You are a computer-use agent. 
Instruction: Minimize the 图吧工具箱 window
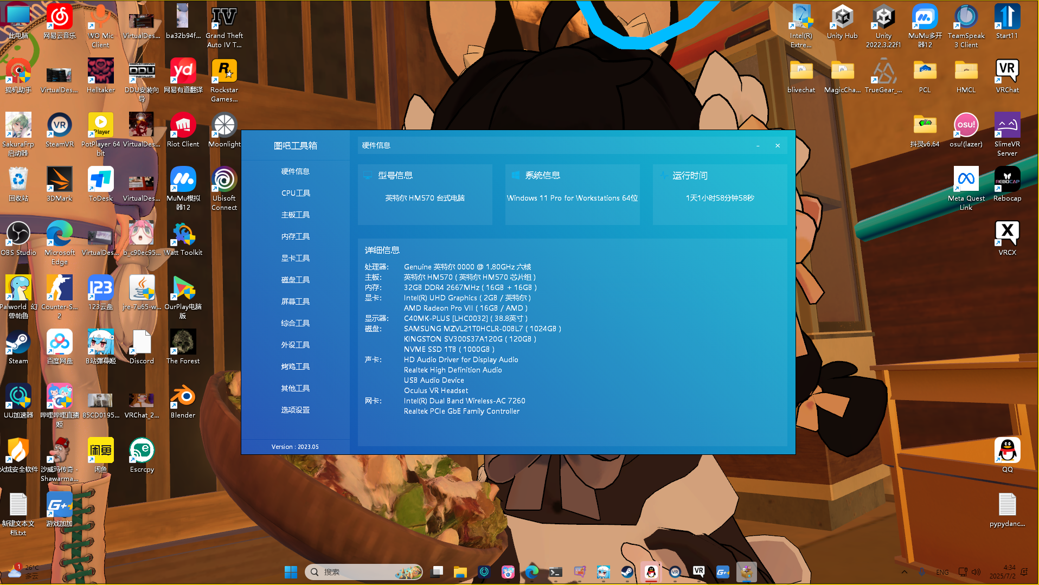(758, 145)
